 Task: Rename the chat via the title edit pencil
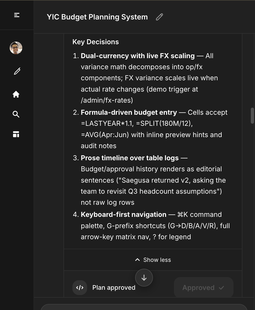159,17
